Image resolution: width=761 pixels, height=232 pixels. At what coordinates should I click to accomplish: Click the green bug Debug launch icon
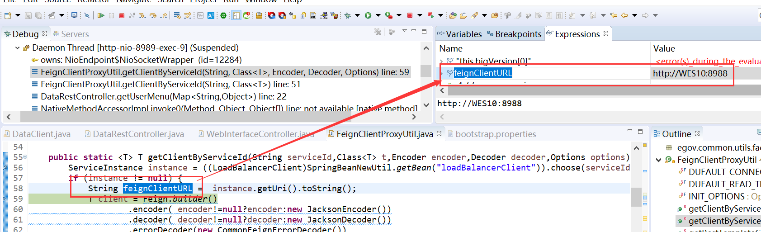point(347,15)
